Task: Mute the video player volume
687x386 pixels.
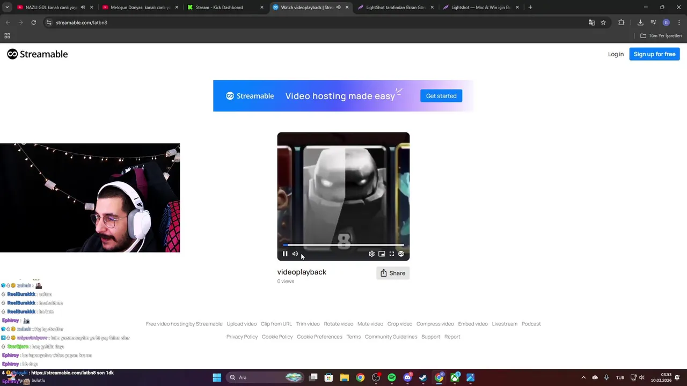Action: [x=295, y=254]
